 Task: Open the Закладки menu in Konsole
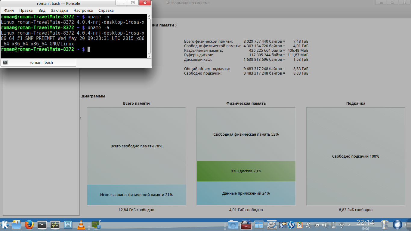(59, 10)
